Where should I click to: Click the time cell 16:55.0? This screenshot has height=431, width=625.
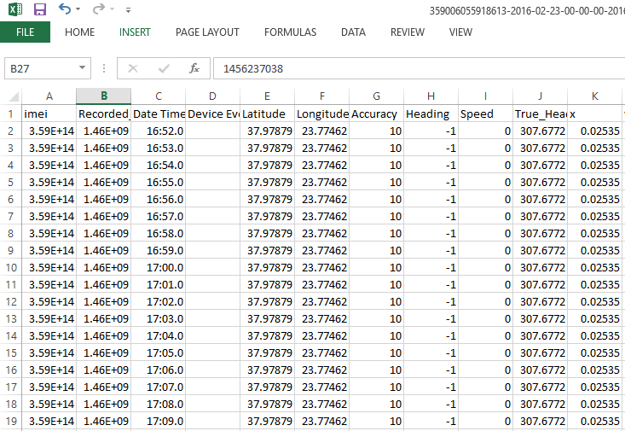159,182
